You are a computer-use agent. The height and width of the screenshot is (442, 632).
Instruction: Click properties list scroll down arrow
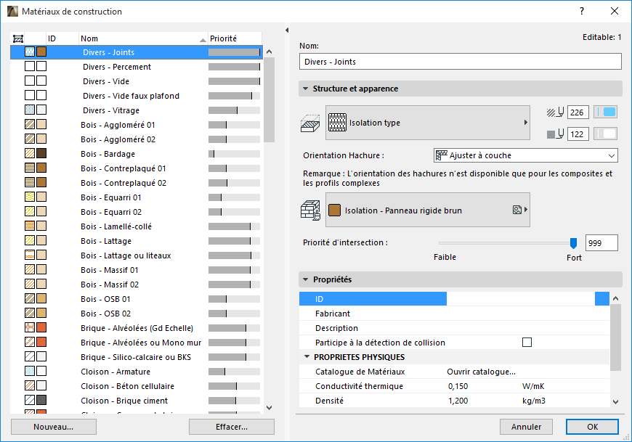[x=615, y=401]
